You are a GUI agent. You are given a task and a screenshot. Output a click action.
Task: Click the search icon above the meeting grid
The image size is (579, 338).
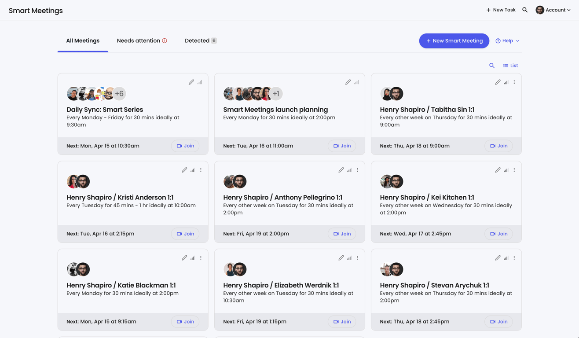(x=492, y=65)
